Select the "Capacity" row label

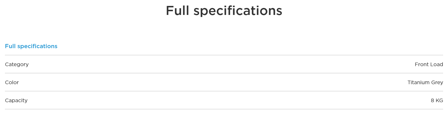pos(16,100)
